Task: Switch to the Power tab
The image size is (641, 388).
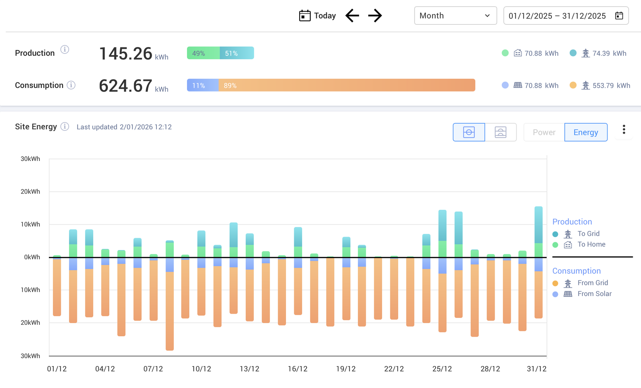Action: point(544,132)
